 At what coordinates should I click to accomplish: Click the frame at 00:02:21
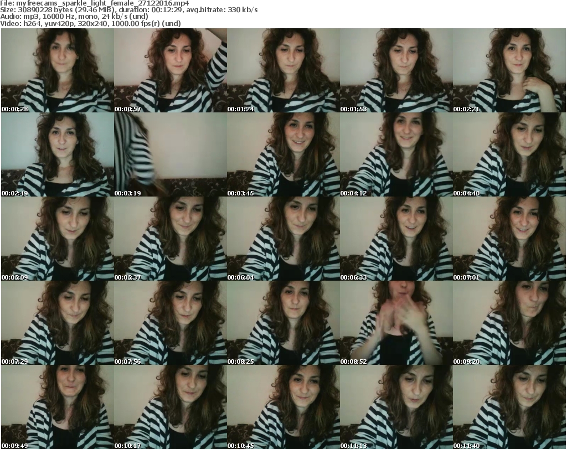tap(509, 70)
